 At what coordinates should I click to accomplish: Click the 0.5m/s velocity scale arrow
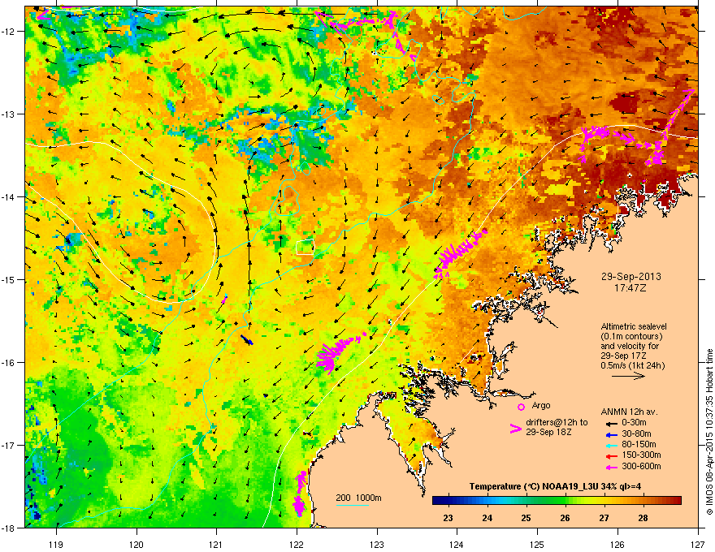pos(628,376)
